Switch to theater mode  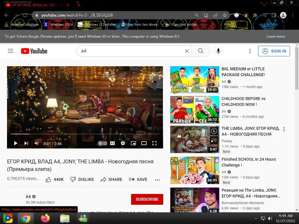(144, 143)
